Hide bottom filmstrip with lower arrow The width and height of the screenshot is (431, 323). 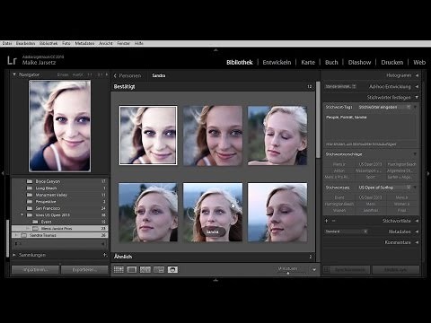click(215, 280)
